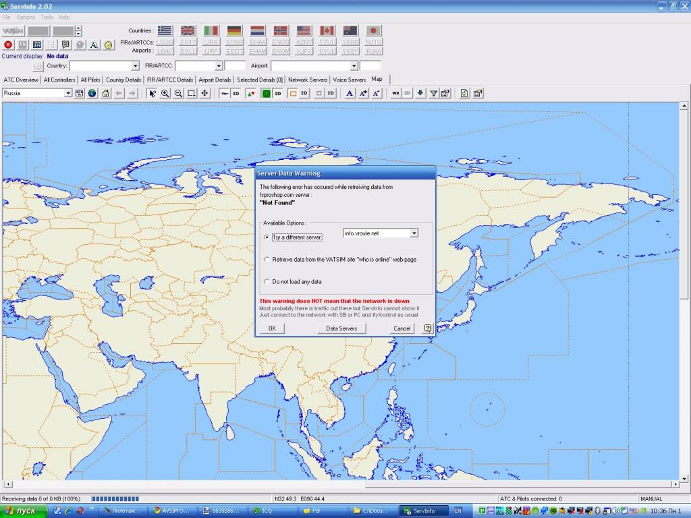Viewport: 691px width, 518px height.
Task: Open the Options menu
Action: point(26,17)
